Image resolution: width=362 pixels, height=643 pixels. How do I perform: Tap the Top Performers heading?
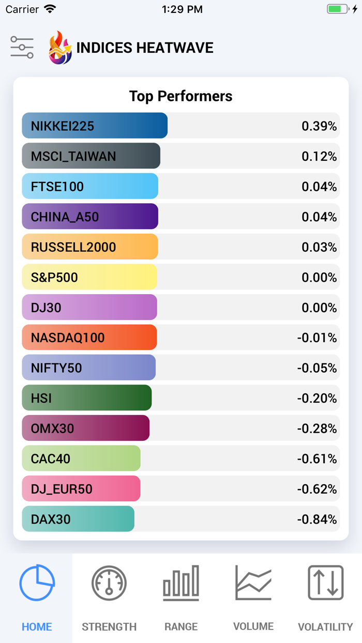180,96
